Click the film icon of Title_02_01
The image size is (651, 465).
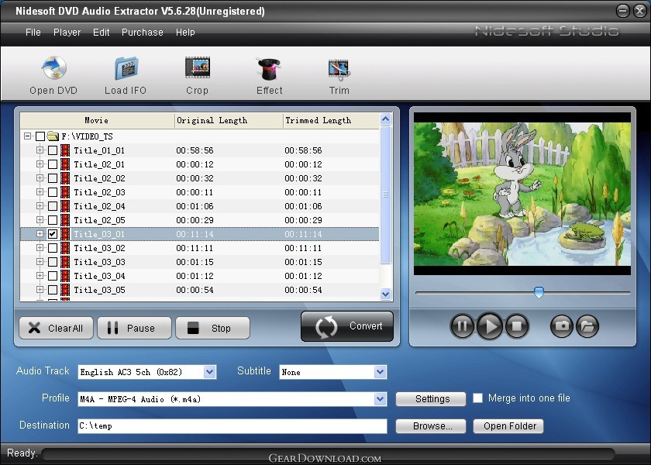tap(65, 164)
